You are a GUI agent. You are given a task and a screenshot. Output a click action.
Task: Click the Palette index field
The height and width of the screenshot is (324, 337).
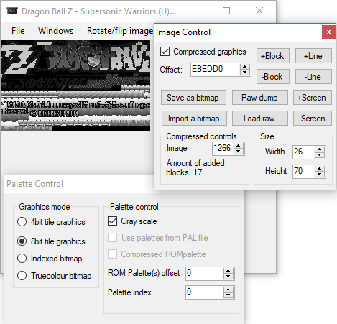click(x=204, y=292)
